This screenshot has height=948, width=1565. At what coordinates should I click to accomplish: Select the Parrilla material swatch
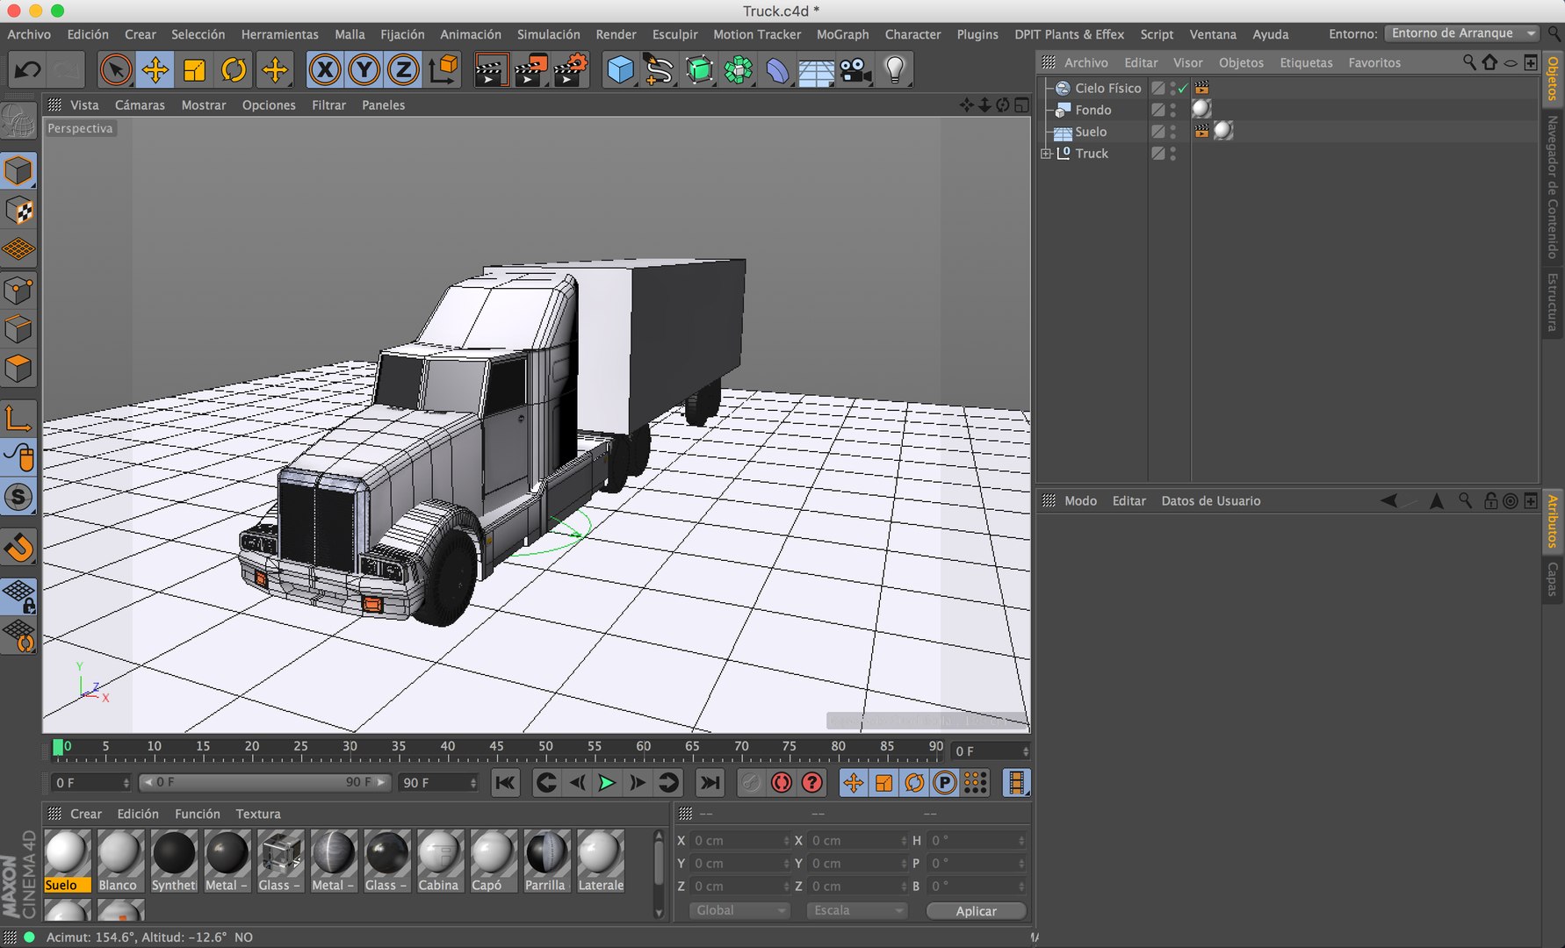click(x=546, y=861)
